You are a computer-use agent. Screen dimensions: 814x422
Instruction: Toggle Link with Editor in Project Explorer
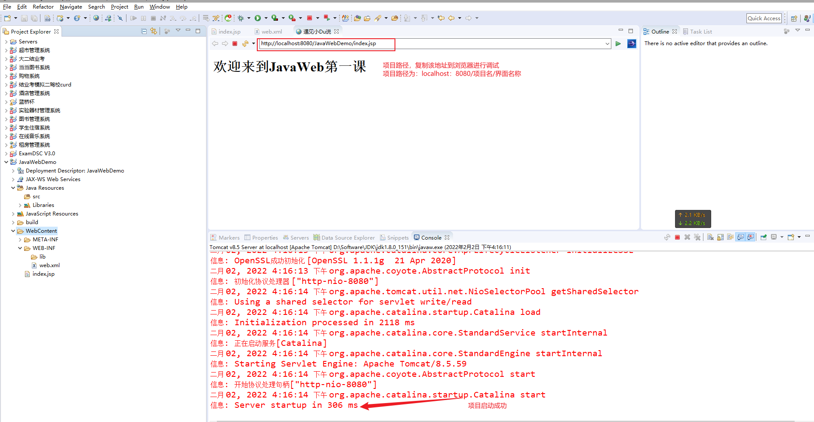[x=154, y=31]
